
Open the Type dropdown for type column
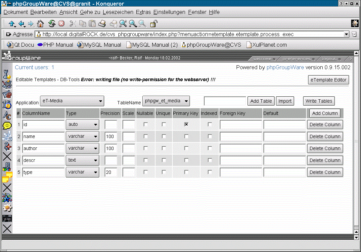pyautogui.click(x=82, y=172)
